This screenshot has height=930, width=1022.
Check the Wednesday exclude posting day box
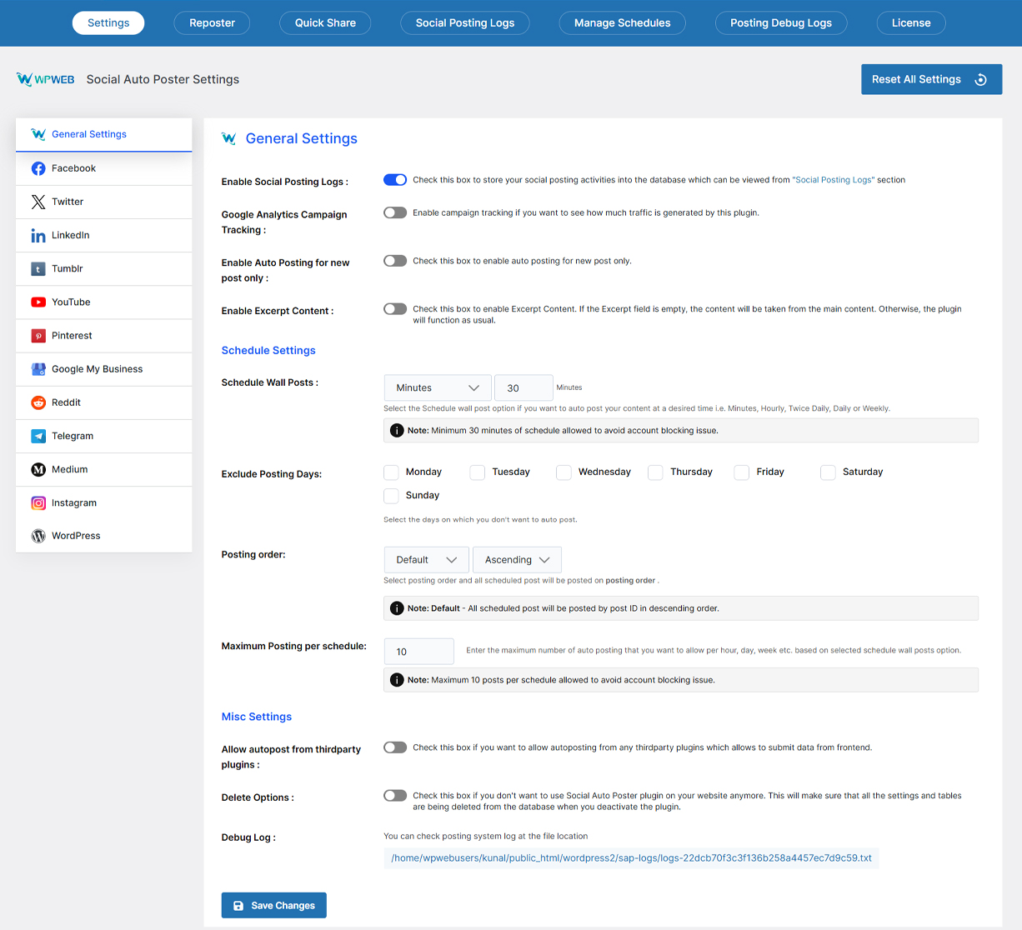click(x=564, y=472)
